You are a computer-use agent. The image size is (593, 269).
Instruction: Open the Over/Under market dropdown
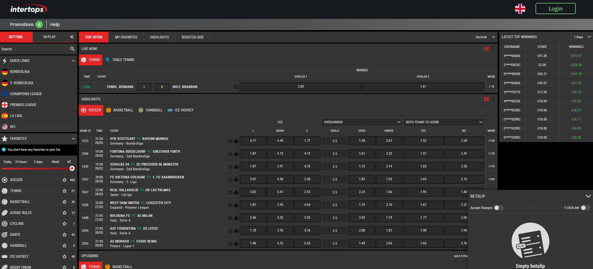click(361, 122)
